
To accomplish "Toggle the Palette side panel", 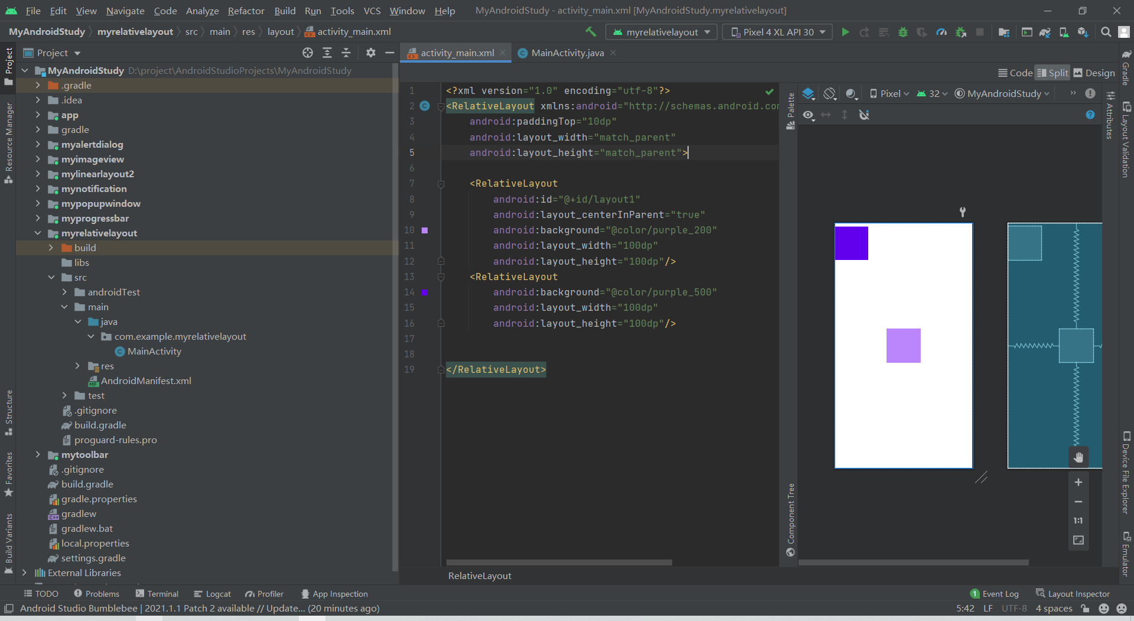I will pos(791,111).
